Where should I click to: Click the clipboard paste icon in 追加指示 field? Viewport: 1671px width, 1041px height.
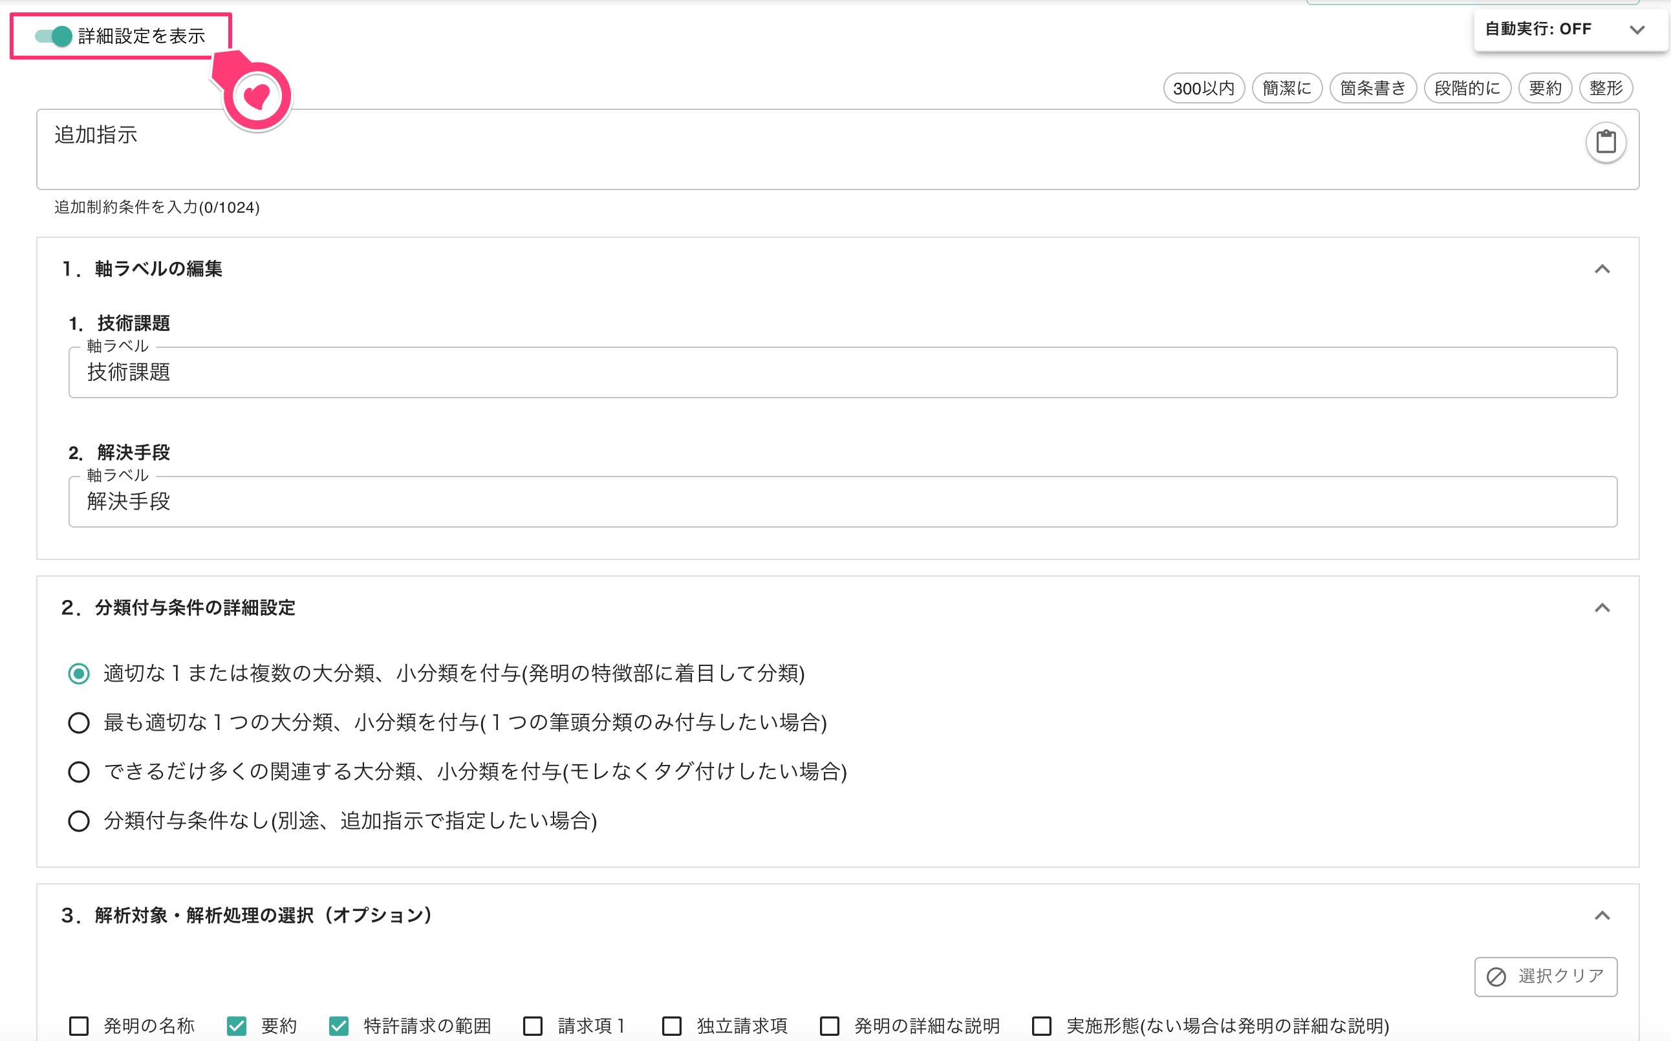1606,142
